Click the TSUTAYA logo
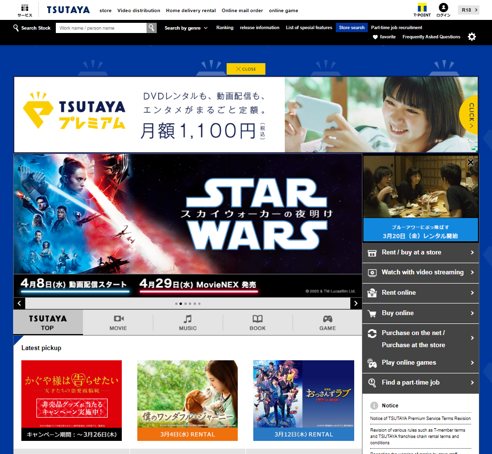The image size is (492, 454). (68, 10)
